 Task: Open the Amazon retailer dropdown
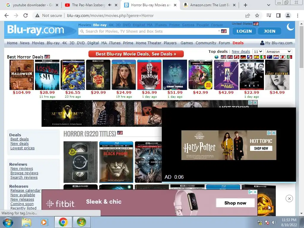[278, 52]
